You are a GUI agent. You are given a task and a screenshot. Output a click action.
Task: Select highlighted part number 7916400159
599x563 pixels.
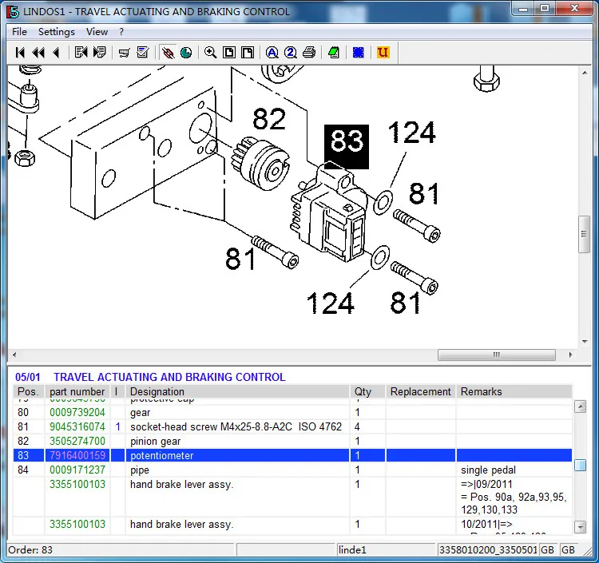77,455
